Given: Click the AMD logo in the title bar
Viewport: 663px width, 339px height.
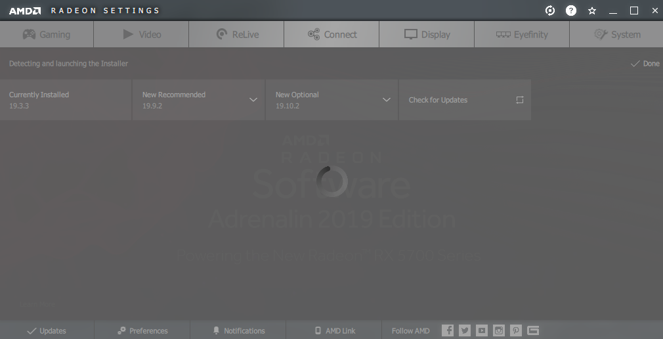Looking at the screenshot, I should (25, 11).
